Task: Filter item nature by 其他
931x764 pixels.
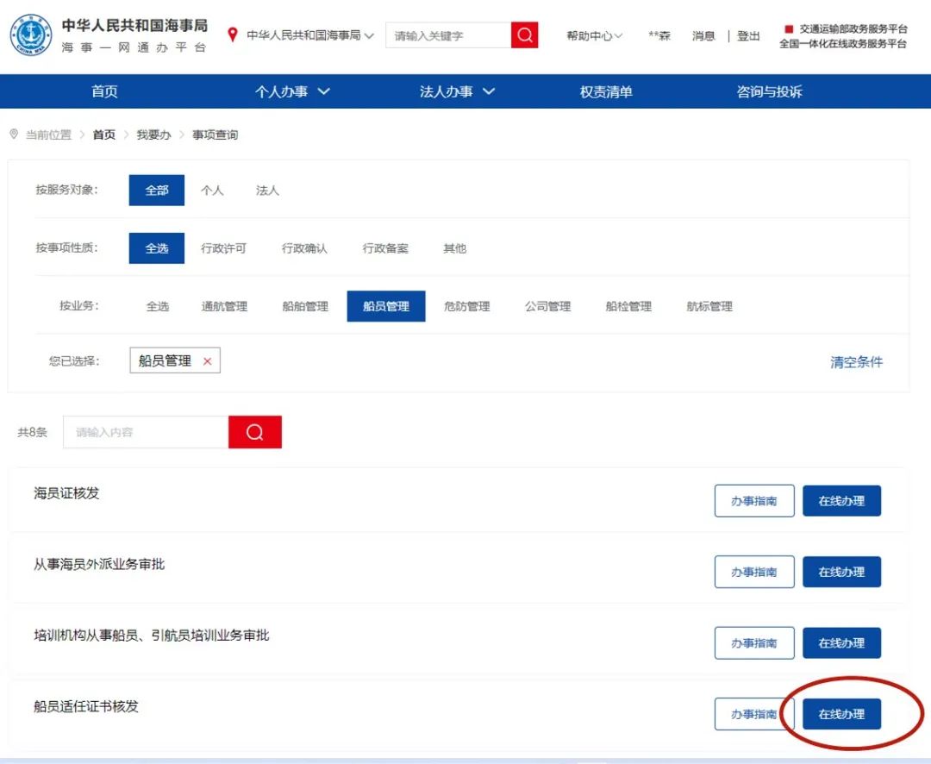Action: (455, 248)
